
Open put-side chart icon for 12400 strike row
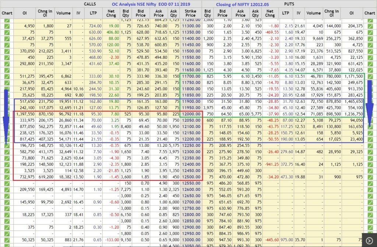click(370, 165)
